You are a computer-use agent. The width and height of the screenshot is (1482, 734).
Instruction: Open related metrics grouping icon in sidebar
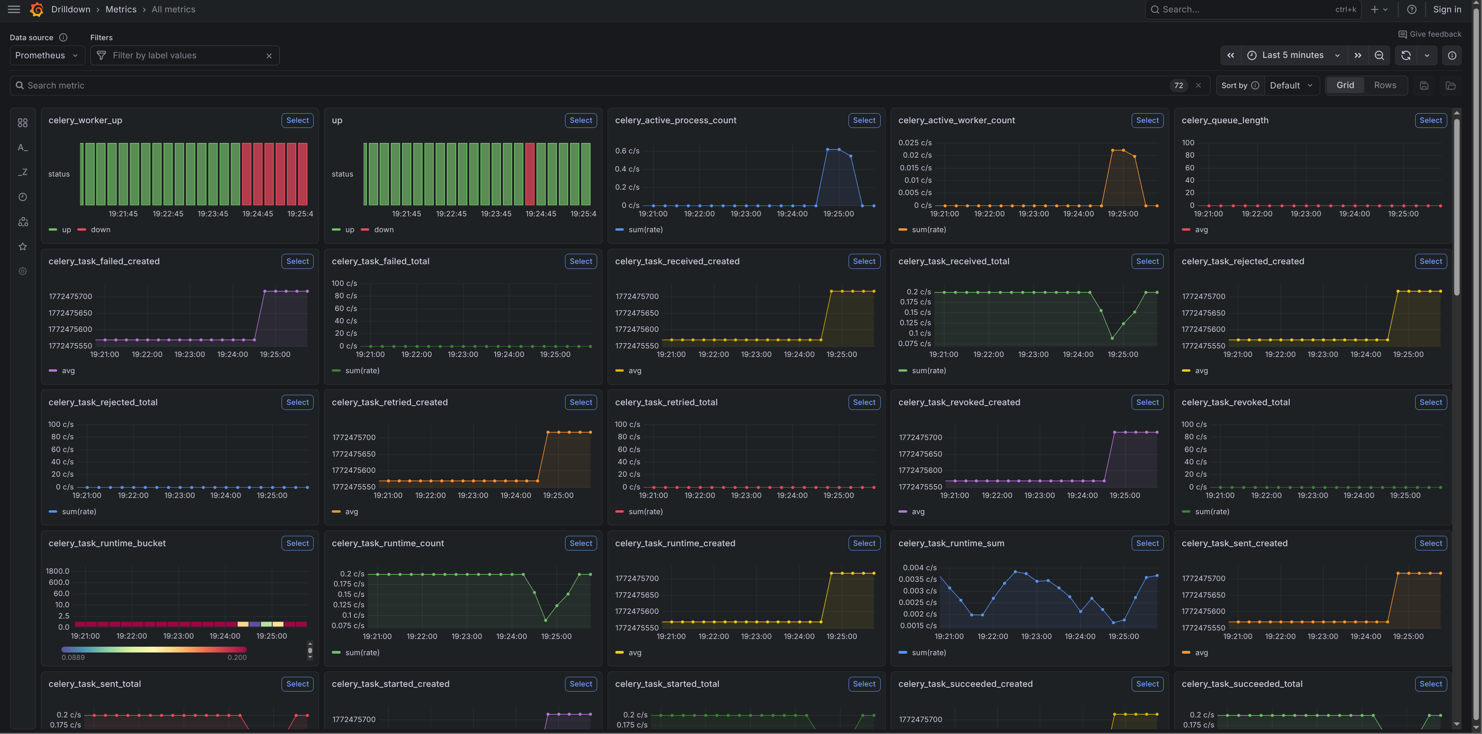[22, 221]
